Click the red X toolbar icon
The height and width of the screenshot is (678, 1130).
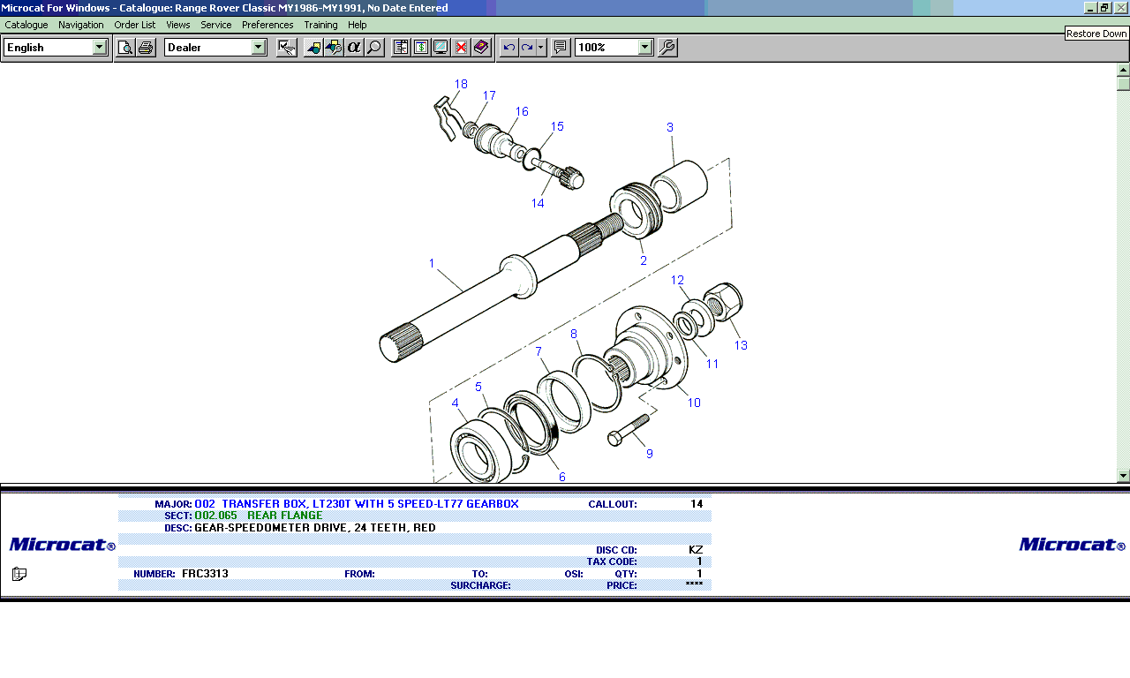point(461,48)
